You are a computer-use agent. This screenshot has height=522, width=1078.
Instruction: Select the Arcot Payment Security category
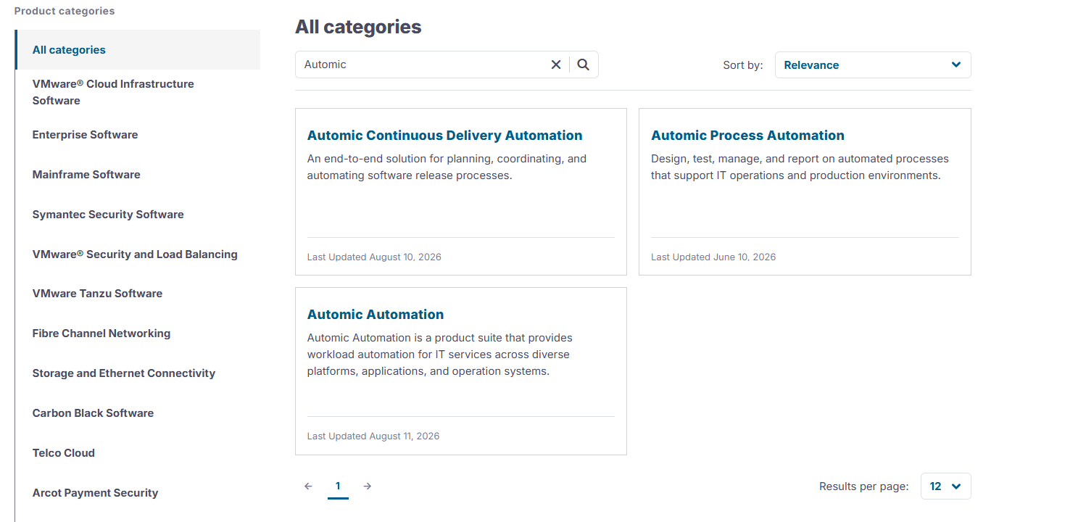pyautogui.click(x=95, y=493)
